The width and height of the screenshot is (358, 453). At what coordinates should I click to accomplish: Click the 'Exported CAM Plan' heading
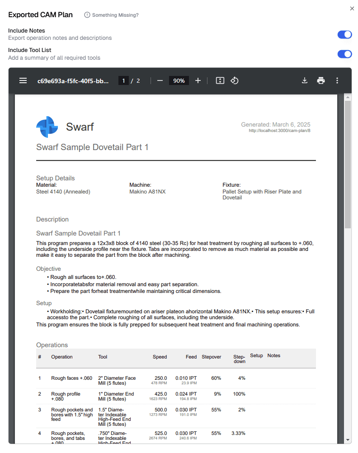[x=40, y=15]
